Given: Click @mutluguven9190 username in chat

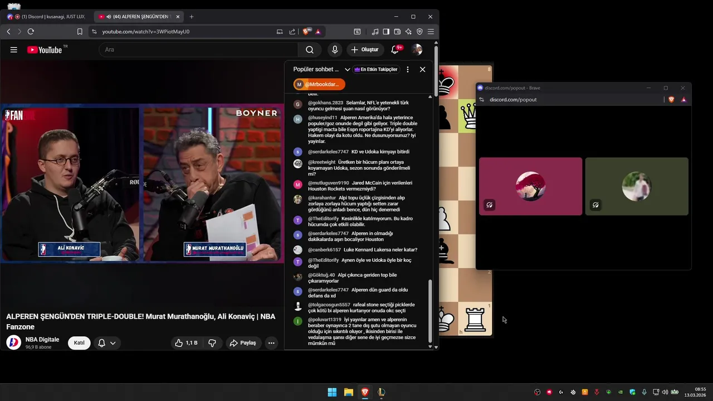Looking at the screenshot, I should pyautogui.click(x=329, y=183).
